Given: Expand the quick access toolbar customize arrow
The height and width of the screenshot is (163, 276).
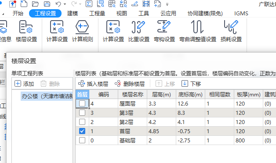Looking at the screenshot, I should pyautogui.click(x=167, y=4).
